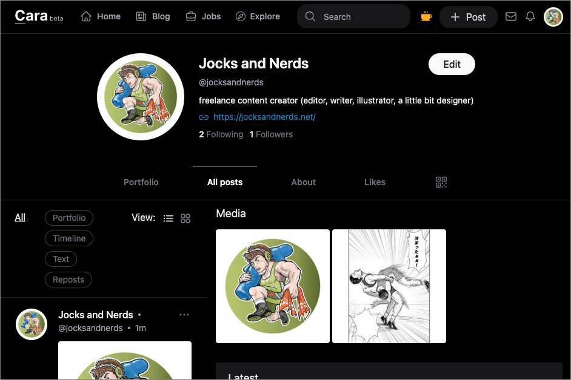Apply the Text posts filter
The width and height of the screenshot is (571, 380).
coord(61,259)
